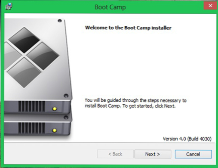
Task: Open the installer icon system menu
Action: click(x=9, y=6)
